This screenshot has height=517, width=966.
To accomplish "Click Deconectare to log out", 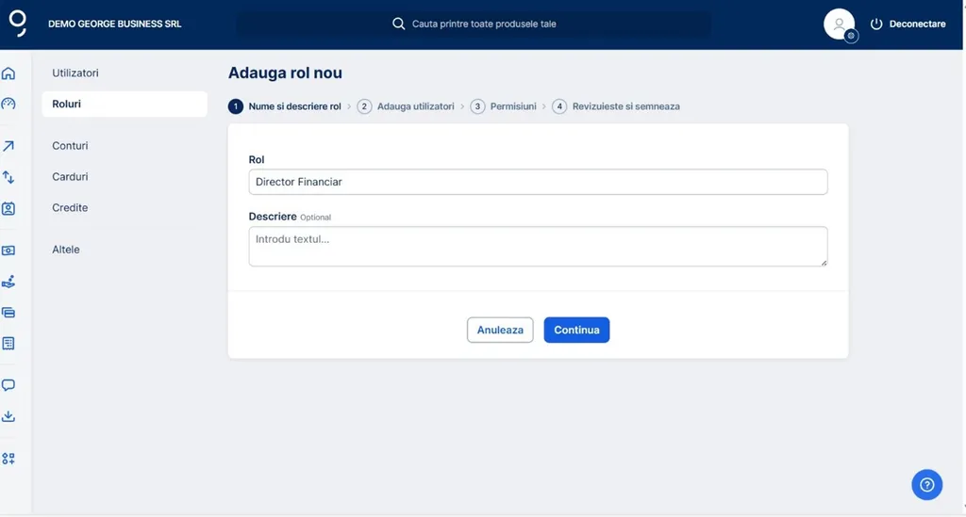I will coord(908,24).
